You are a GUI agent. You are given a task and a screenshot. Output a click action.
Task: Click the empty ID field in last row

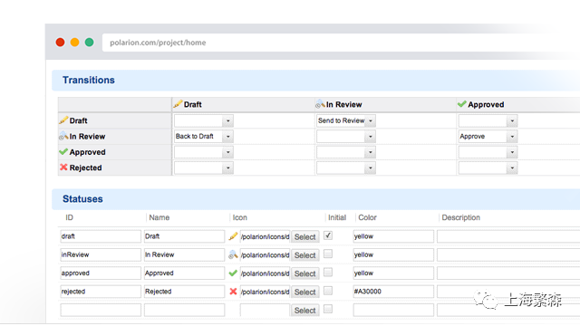(x=101, y=310)
